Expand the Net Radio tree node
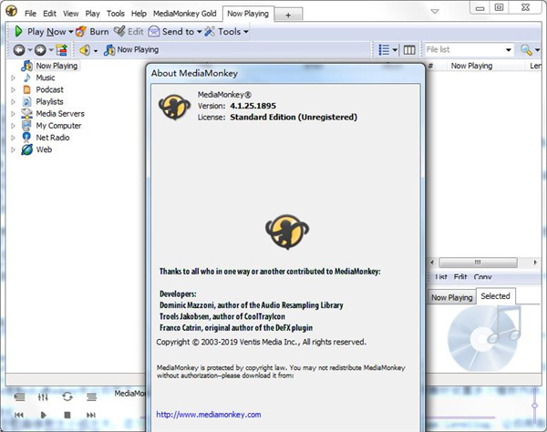 14,138
